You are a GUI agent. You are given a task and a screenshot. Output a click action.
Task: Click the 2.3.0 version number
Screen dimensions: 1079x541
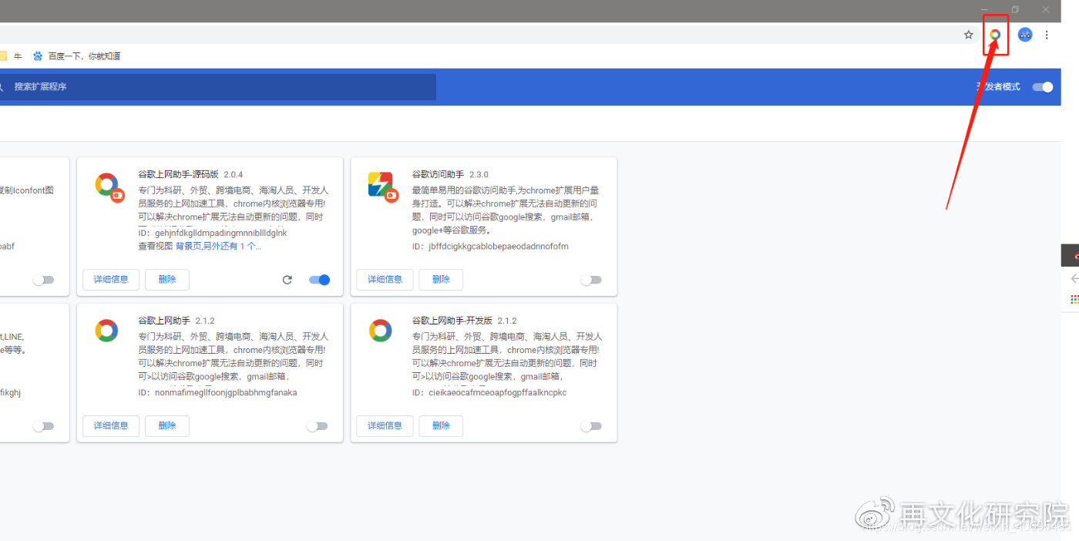[x=479, y=175]
